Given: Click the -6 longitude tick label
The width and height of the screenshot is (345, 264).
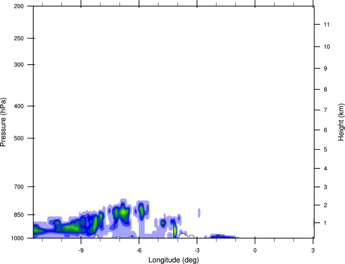Looking at the screenshot, I should coord(139,249).
